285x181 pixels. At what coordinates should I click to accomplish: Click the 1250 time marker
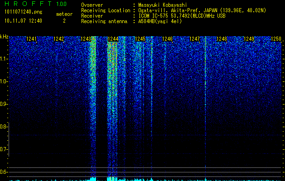[x=276, y=39]
